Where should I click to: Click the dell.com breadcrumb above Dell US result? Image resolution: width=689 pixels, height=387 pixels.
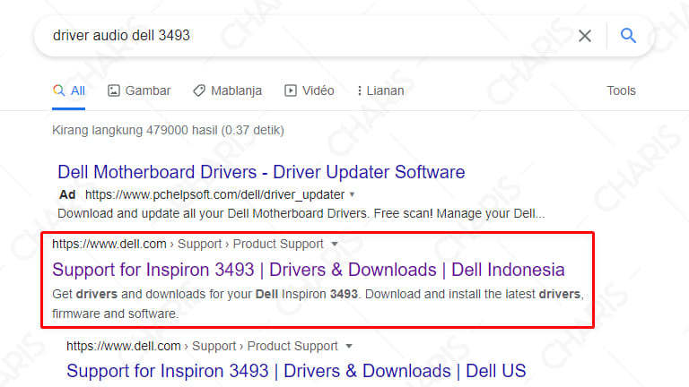pyautogui.click(x=202, y=346)
